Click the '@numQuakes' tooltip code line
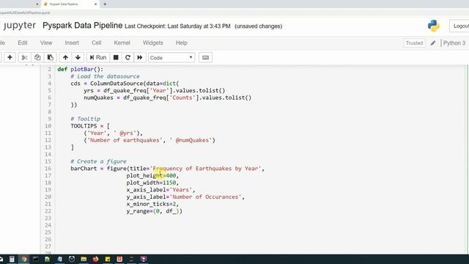The image size is (469, 264). coord(149,140)
